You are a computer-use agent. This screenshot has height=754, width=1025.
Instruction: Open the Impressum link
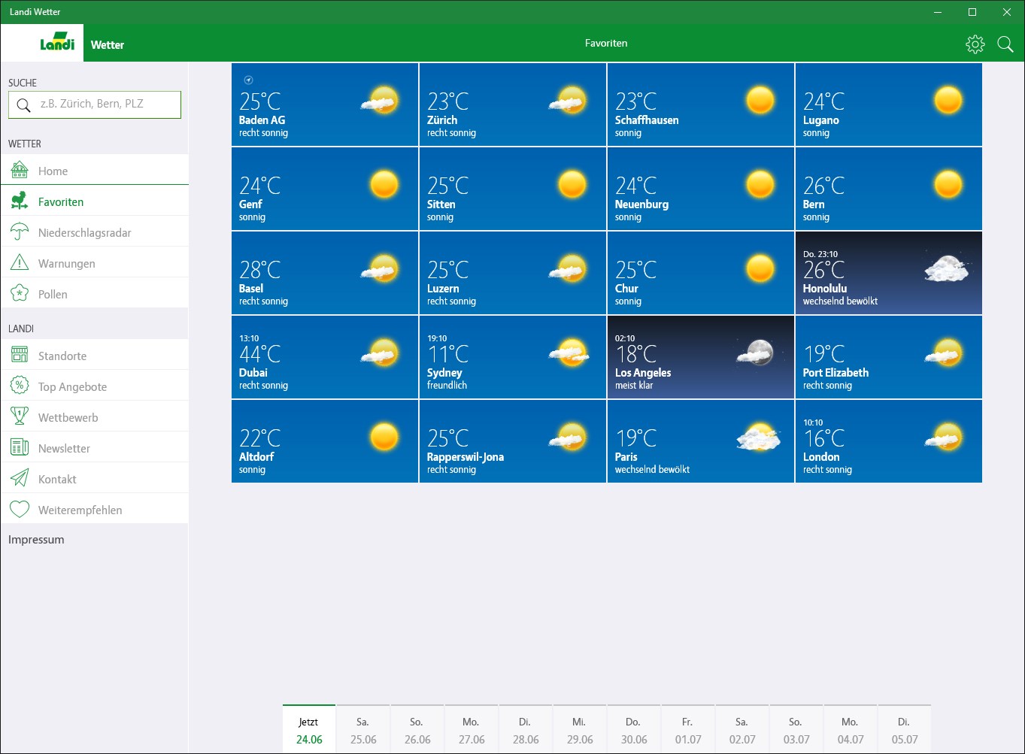[x=36, y=540]
